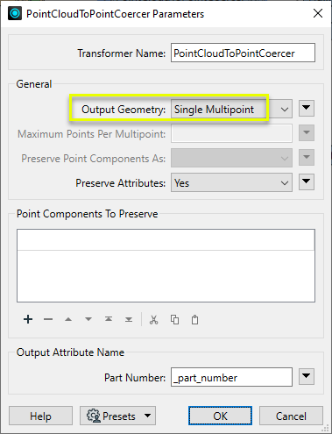Click the Cancel button
Image resolution: width=332 pixels, height=434 pixels.
coord(291,416)
